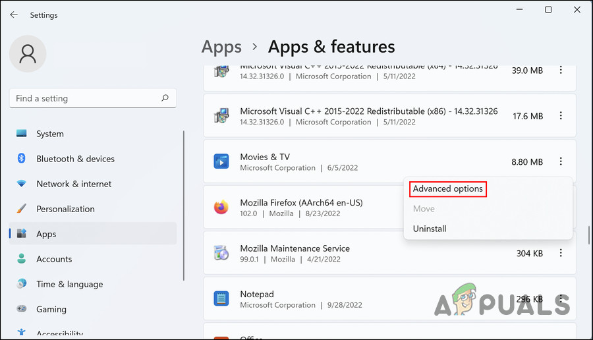Open more options for Mozilla Maintenance Service
Viewport: 593px width, 340px height.
[x=561, y=253]
